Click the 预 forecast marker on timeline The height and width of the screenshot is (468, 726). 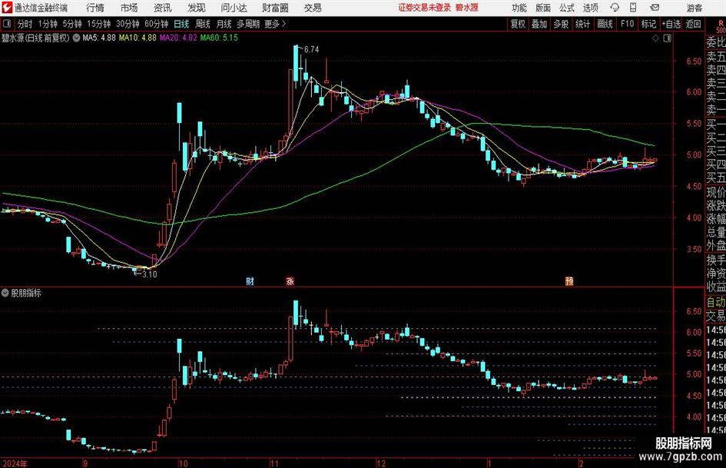[x=569, y=280]
